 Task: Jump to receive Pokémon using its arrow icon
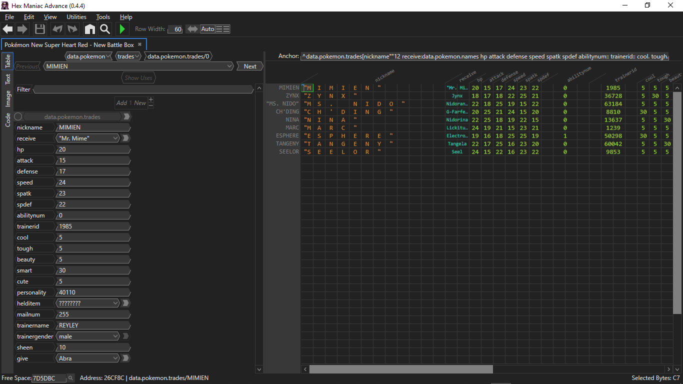[125, 138]
